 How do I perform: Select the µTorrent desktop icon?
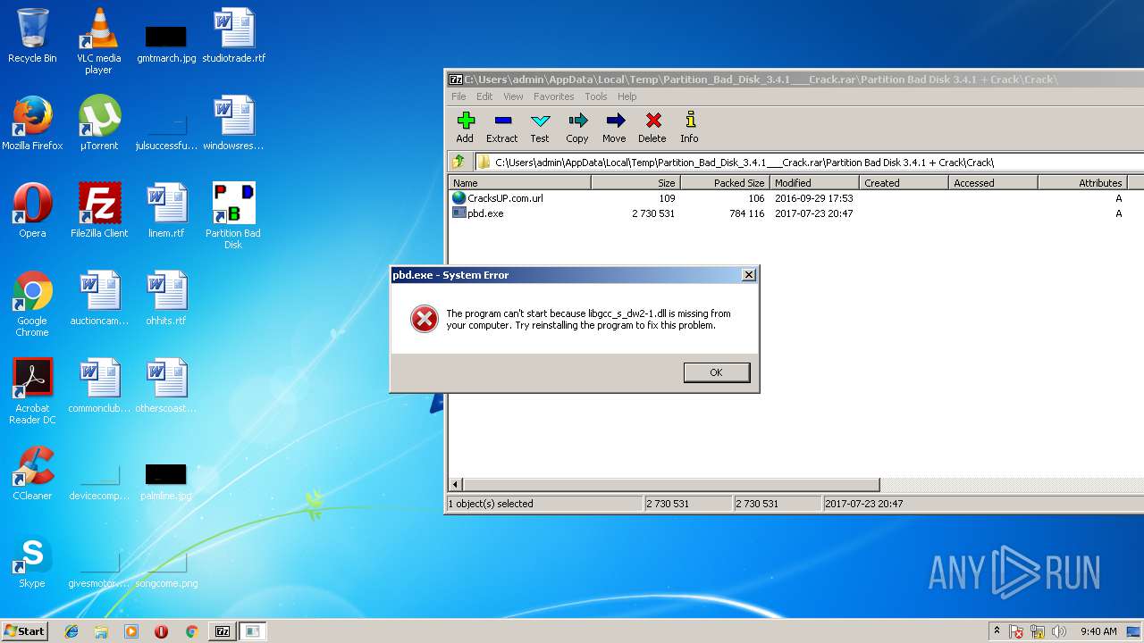point(98,123)
